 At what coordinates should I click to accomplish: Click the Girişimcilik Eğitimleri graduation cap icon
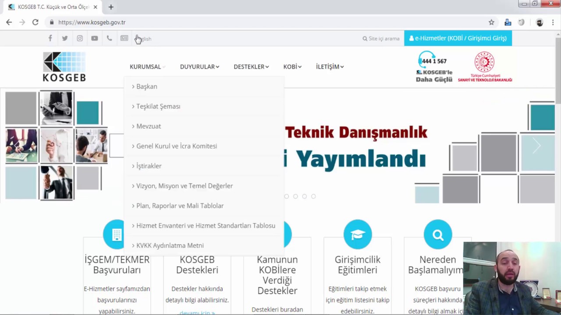pos(358,234)
